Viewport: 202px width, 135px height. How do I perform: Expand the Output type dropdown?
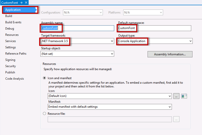[x=190, y=41]
